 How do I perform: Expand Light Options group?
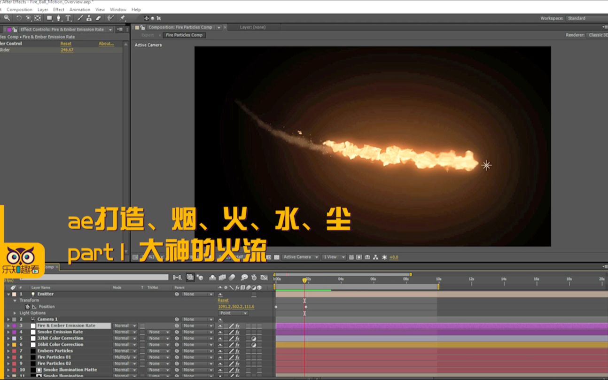coord(15,313)
